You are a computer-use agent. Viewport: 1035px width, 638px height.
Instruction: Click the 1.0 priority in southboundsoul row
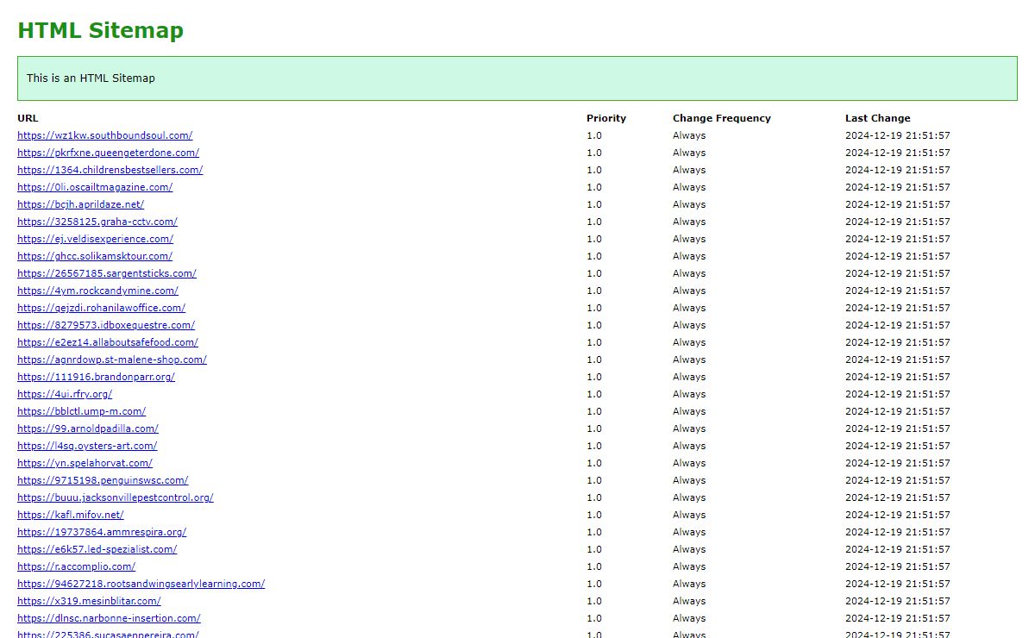594,135
